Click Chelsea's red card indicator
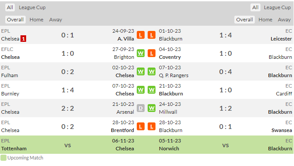294x166 pixels. [23, 39]
